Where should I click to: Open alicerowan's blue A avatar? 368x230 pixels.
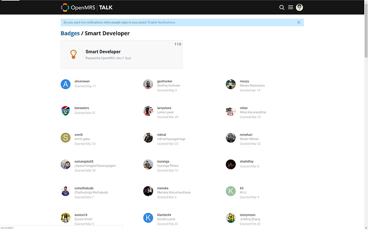(x=66, y=84)
